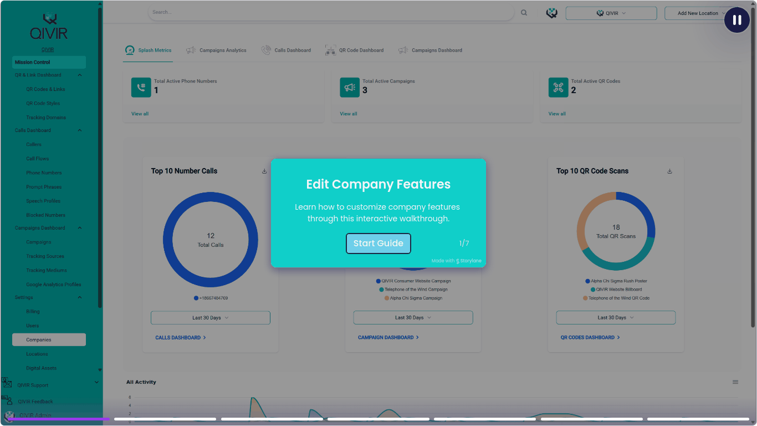Image resolution: width=757 pixels, height=426 pixels.
Task: Open QR Code Styles in the sidebar
Action: [x=43, y=104]
